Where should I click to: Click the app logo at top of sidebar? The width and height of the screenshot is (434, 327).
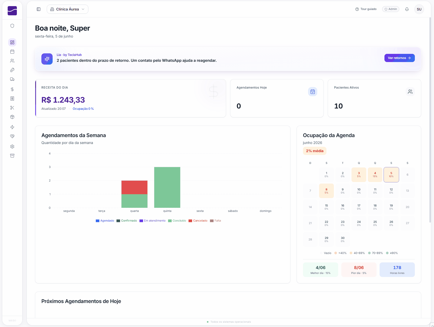tap(12, 11)
